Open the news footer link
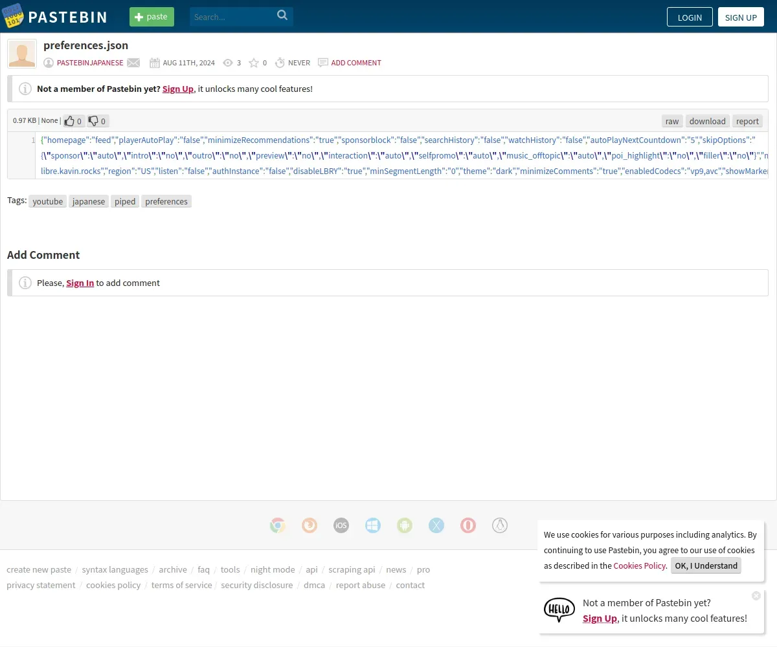The width and height of the screenshot is (777, 647). 396,569
